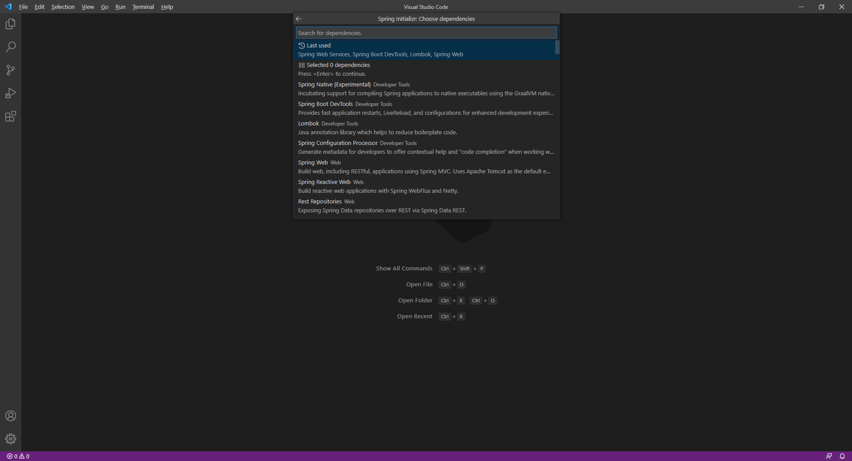The height and width of the screenshot is (461, 852).
Task: Open the Run menu
Action: (x=120, y=7)
